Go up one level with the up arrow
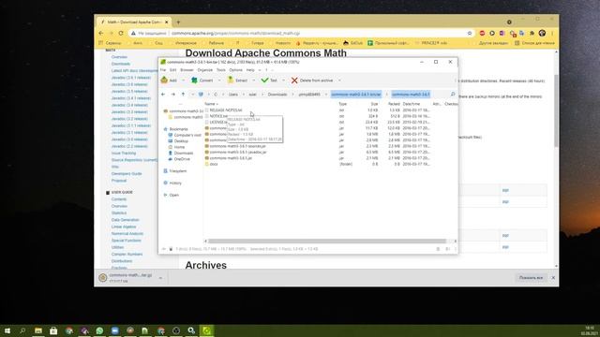The height and width of the screenshot is (337, 600). pyautogui.click(x=183, y=95)
